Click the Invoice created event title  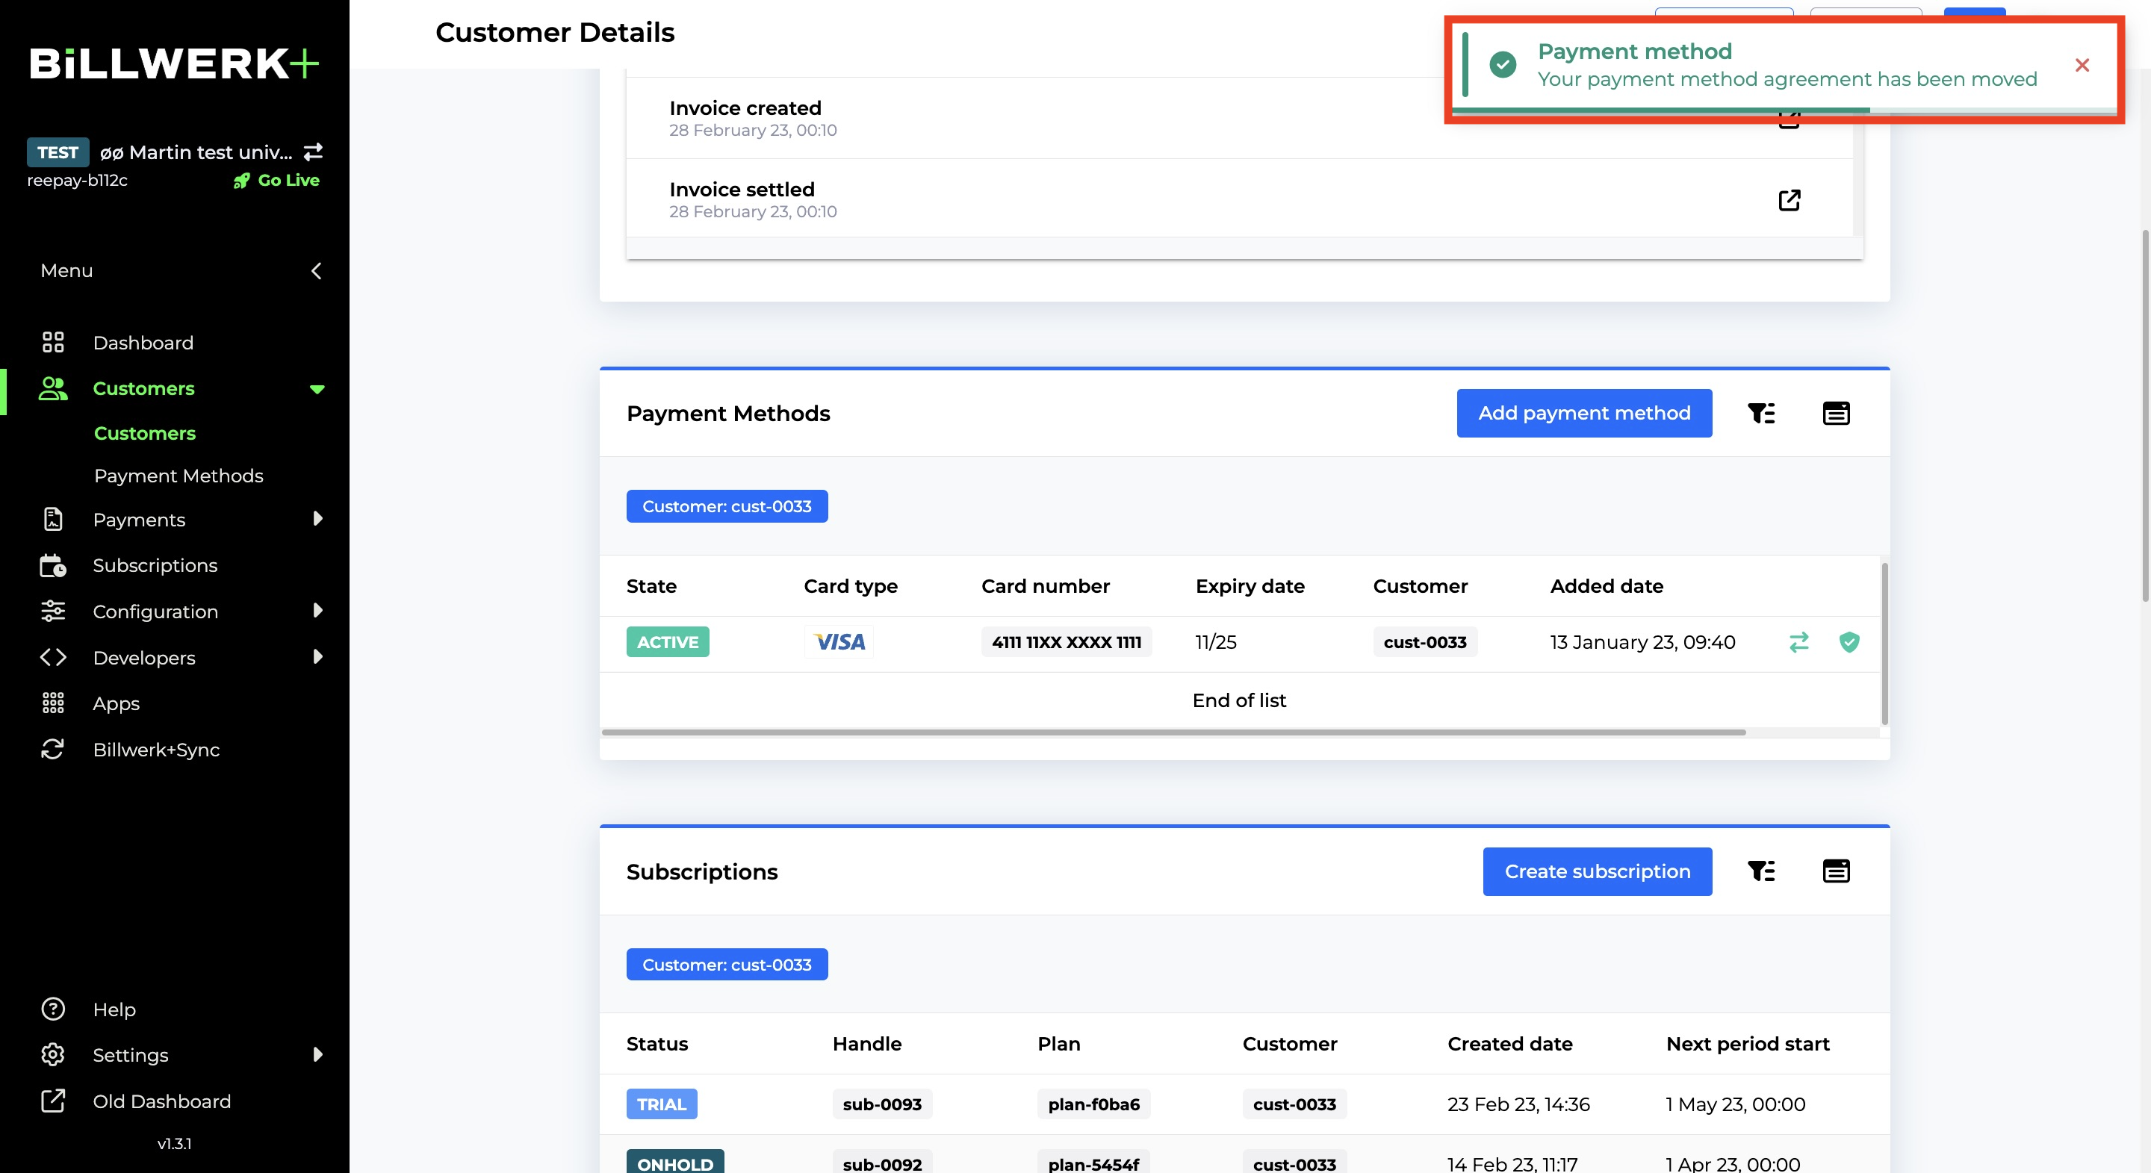tap(745, 108)
